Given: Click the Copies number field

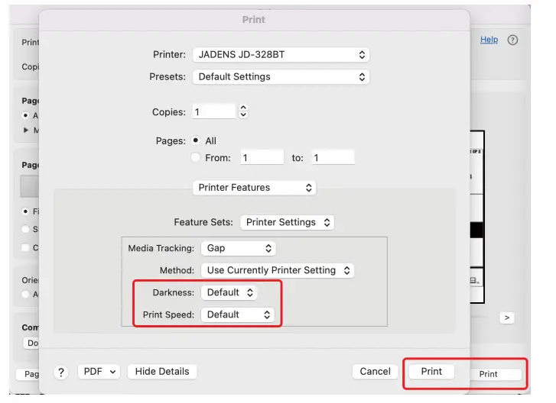Looking at the screenshot, I should coord(214,111).
